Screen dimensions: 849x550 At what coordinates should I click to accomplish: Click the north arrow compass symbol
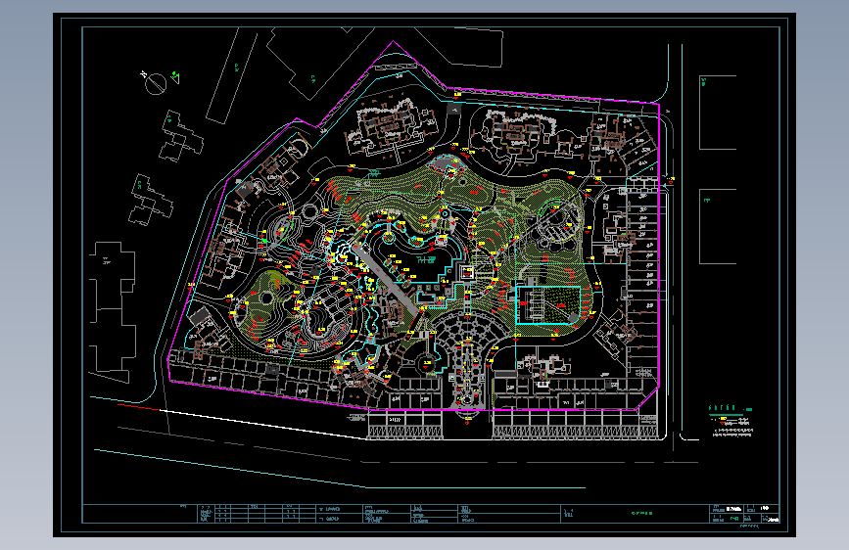[156, 83]
